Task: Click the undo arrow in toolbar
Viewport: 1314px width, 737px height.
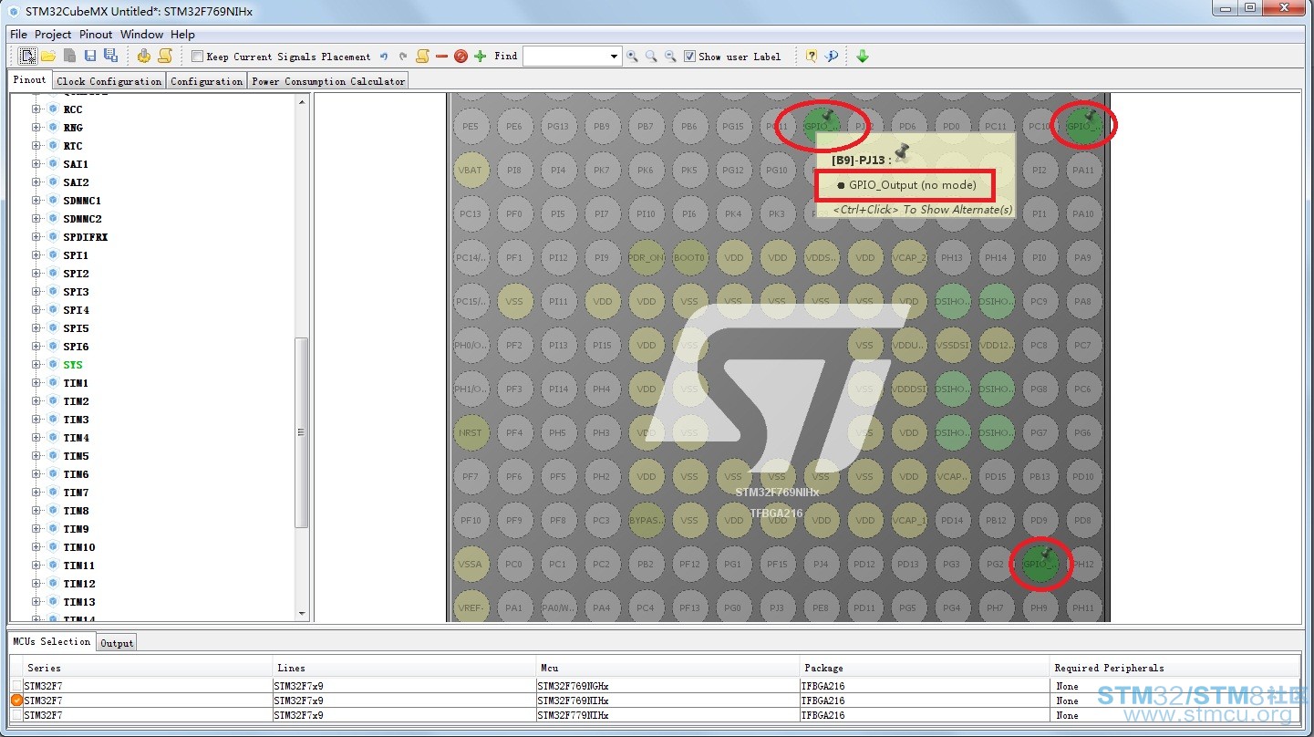Action: 384,56
